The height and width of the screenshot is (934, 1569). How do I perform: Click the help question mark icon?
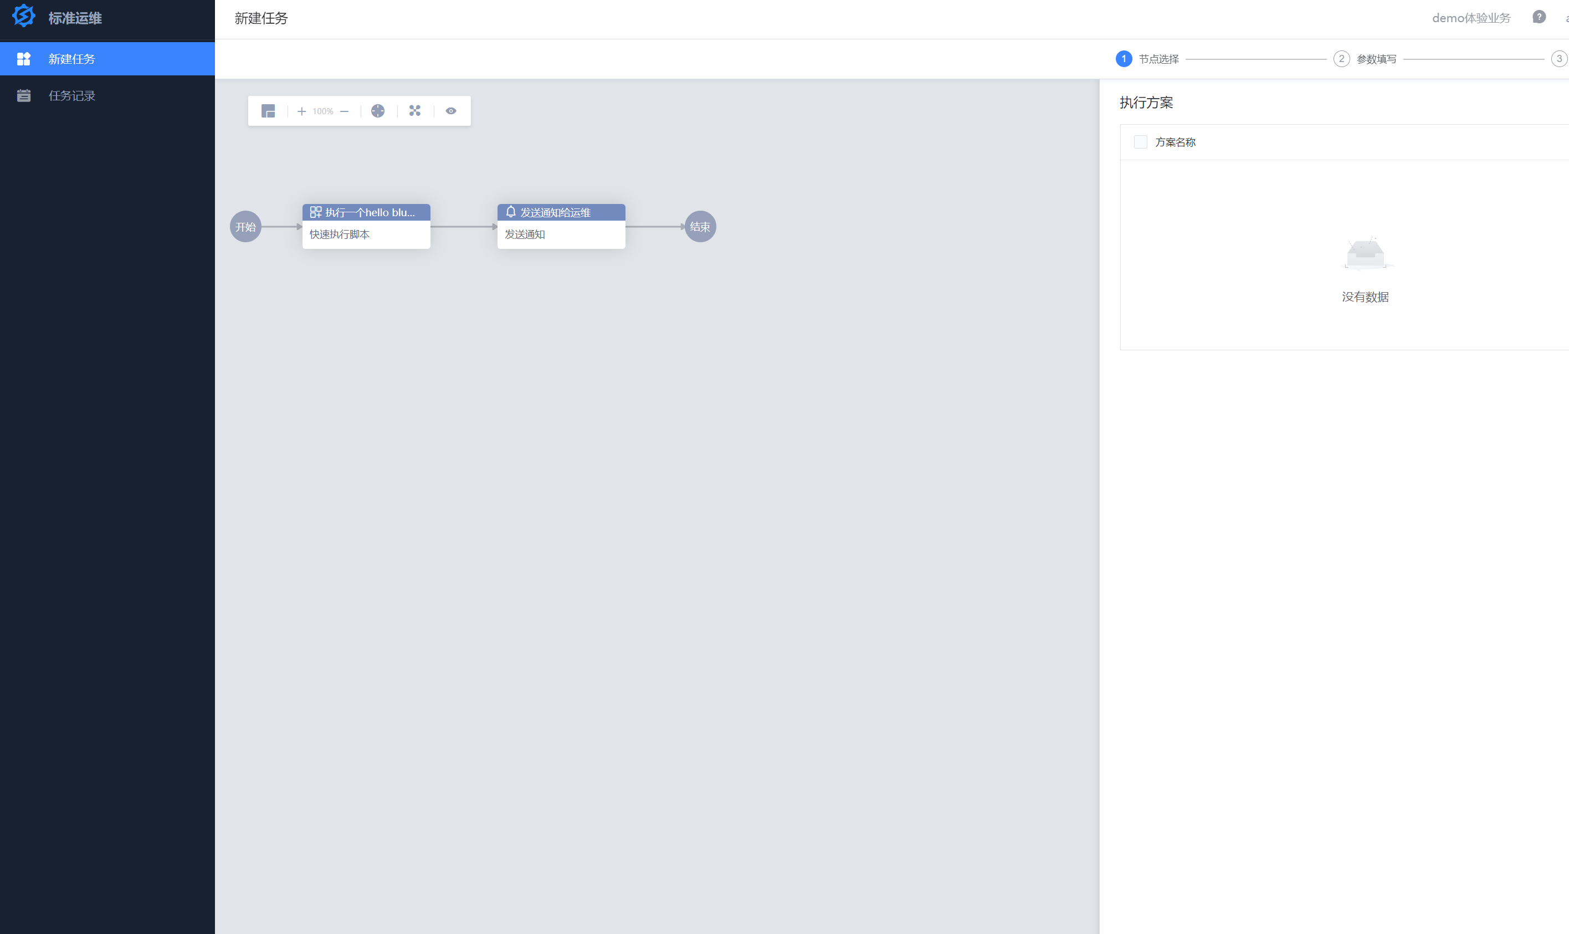pos(1539,17)
